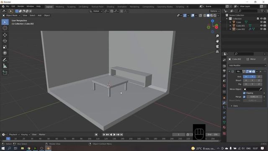The height and width of the screenshot is (151, 268).
Task: Click the End frame 250 field
Action: click(213, 135)
